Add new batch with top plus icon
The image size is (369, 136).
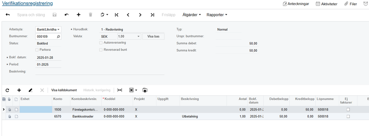79,14
